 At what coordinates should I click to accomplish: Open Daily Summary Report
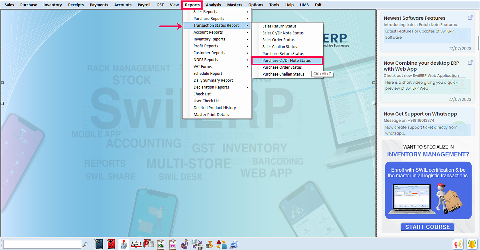coord(217,80)
